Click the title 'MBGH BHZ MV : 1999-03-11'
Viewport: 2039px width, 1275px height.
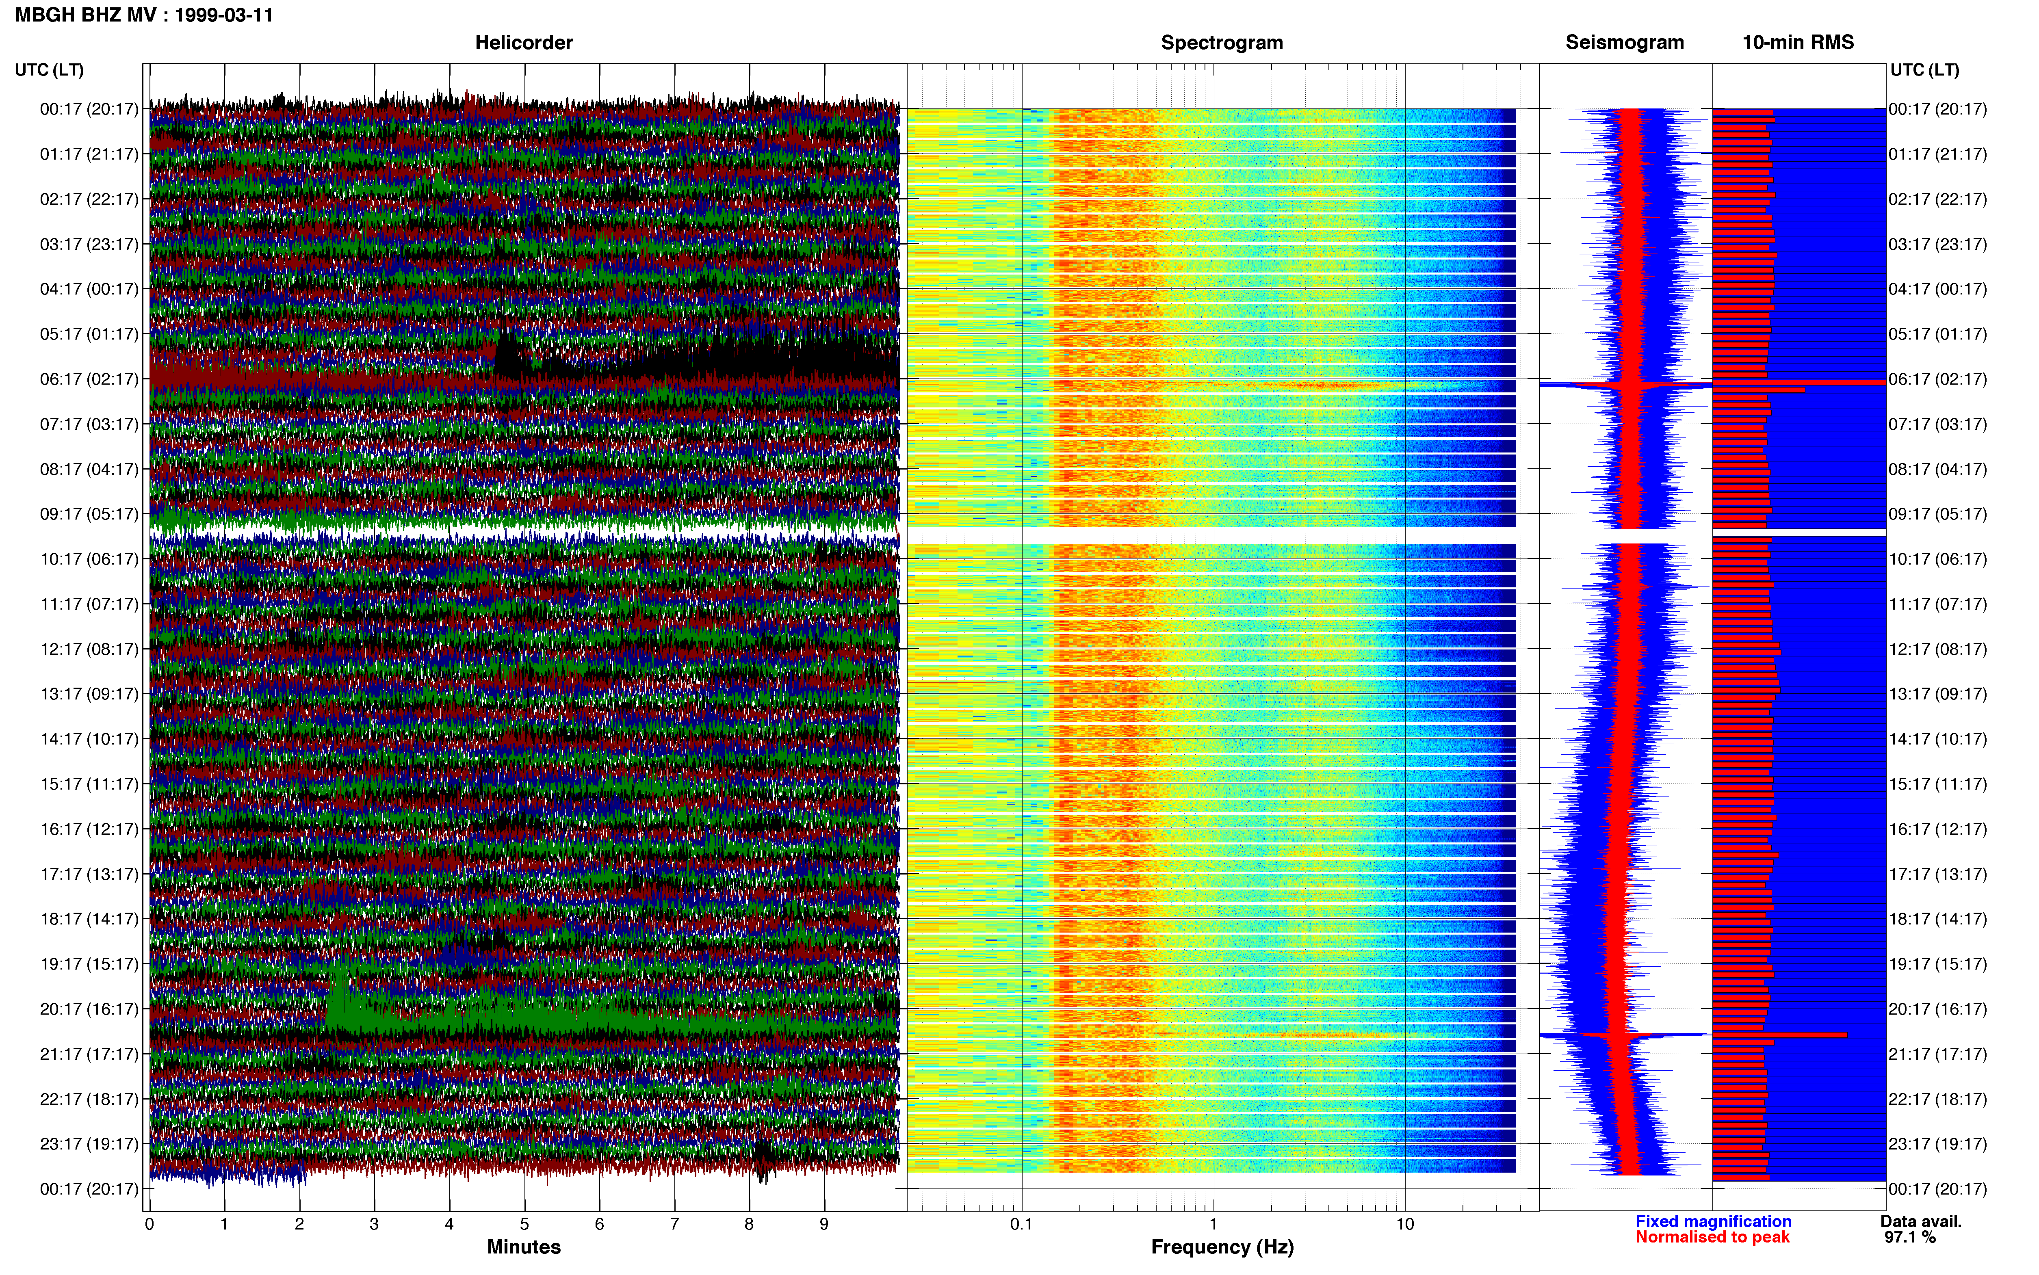(x=144, y=15)
